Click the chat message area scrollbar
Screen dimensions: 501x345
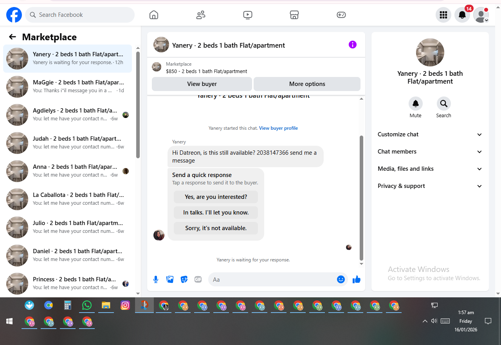(x=361, y=198)
